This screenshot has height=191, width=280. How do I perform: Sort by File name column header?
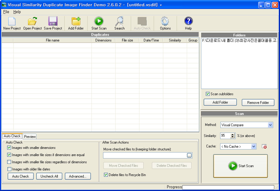coord(52,40)
